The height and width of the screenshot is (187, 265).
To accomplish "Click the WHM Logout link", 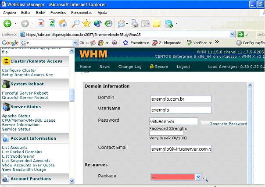I will [183, 67].
